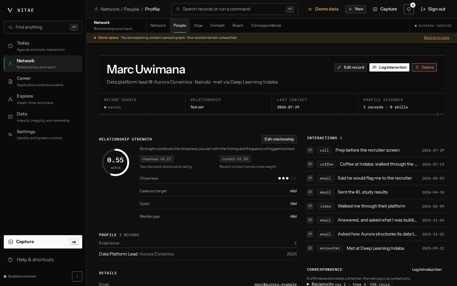This screenshot has height=286, width=457.
Task: Click the Explore graph icon
Action: [x=10, y=99]
